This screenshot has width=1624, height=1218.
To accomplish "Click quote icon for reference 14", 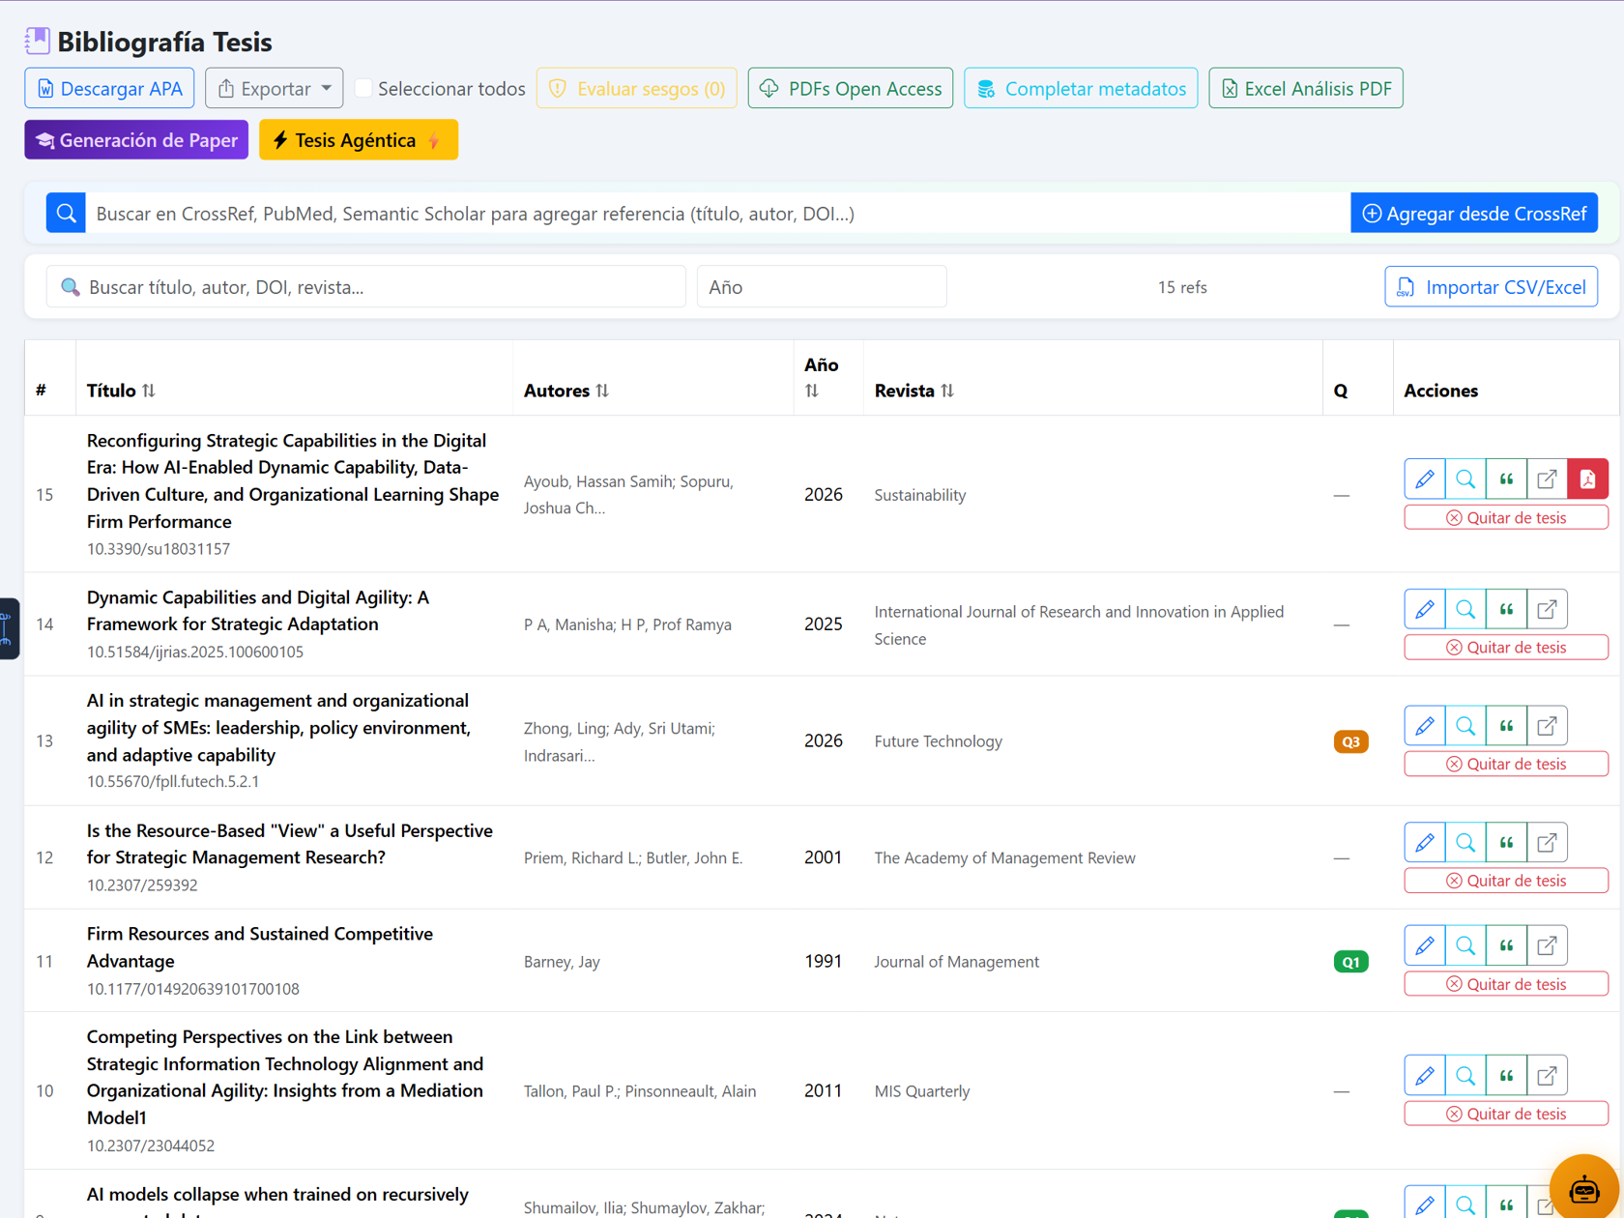I will 1506,609.
